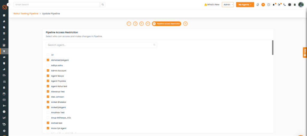The height and width of the screenshot is (136, 307).
Task: Go to step 4 of pipeline wizard
Action: (x=148, y=24)
